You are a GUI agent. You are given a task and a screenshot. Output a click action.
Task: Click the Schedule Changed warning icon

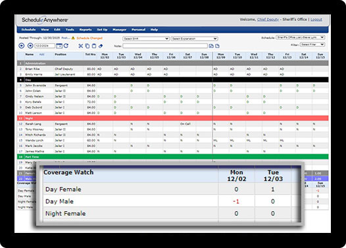pos(73,38)
